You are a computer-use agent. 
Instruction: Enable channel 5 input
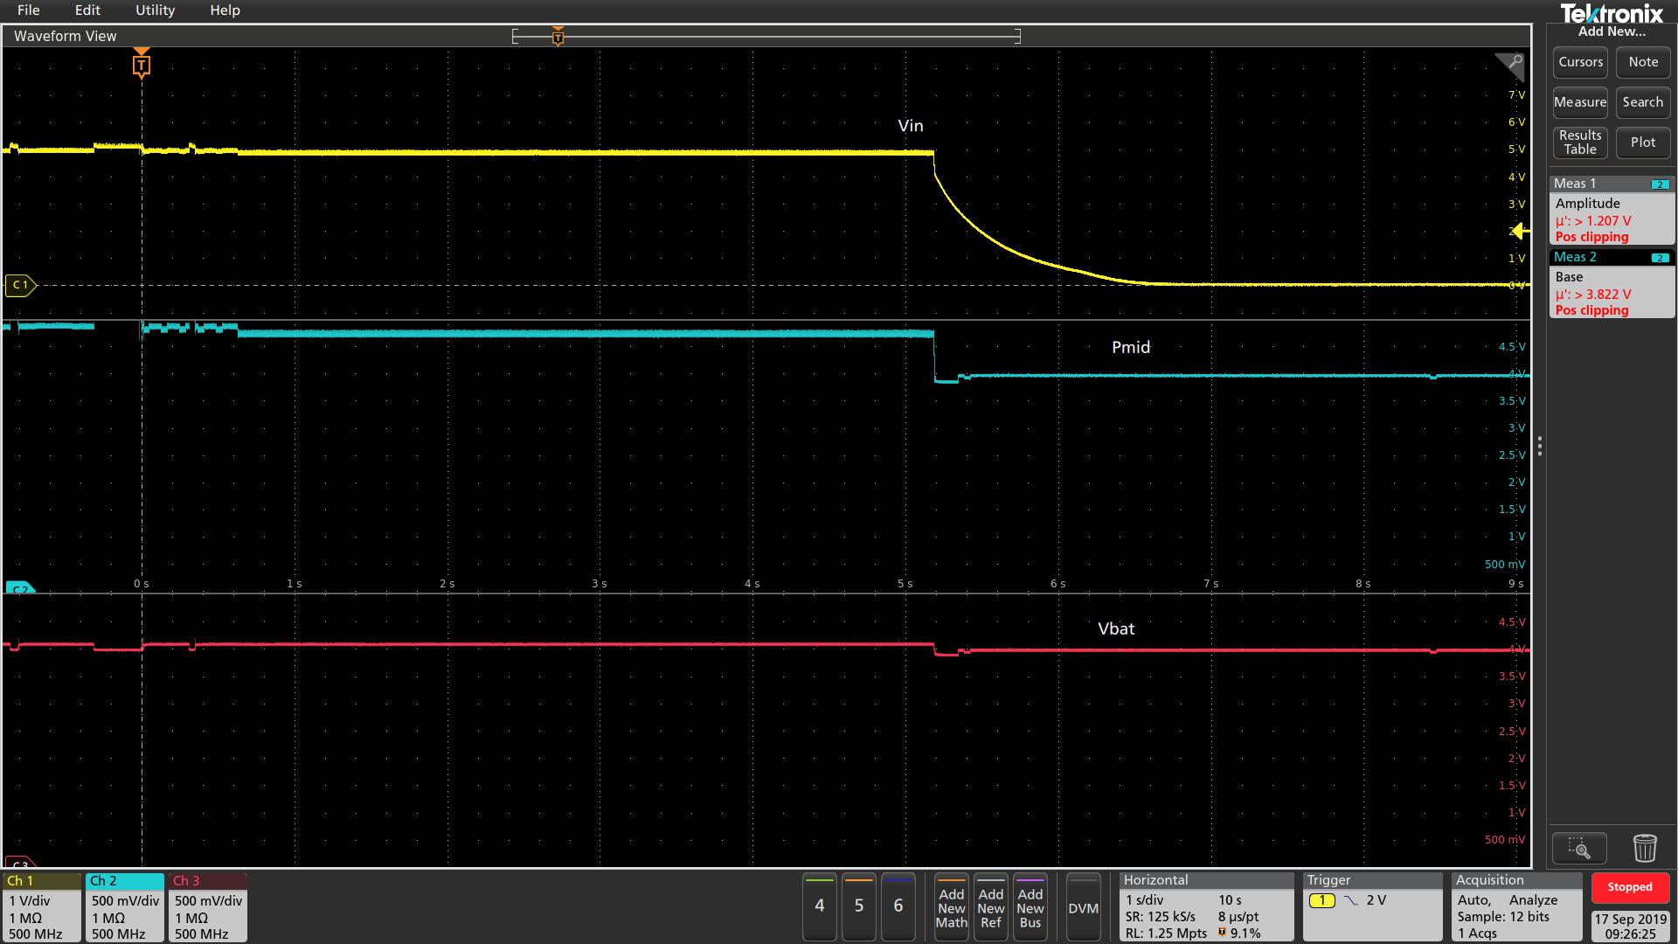[858, 906]
